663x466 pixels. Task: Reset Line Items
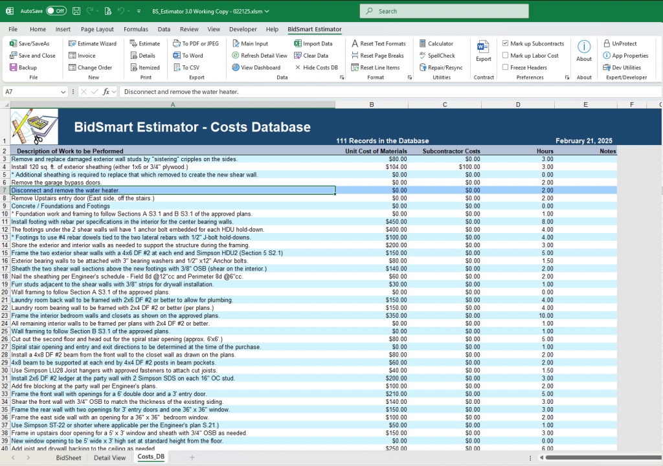(x=376, y=67)
